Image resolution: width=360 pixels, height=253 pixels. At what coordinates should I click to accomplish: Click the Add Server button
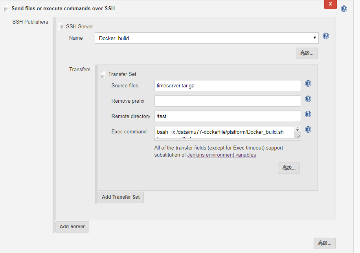72,227
